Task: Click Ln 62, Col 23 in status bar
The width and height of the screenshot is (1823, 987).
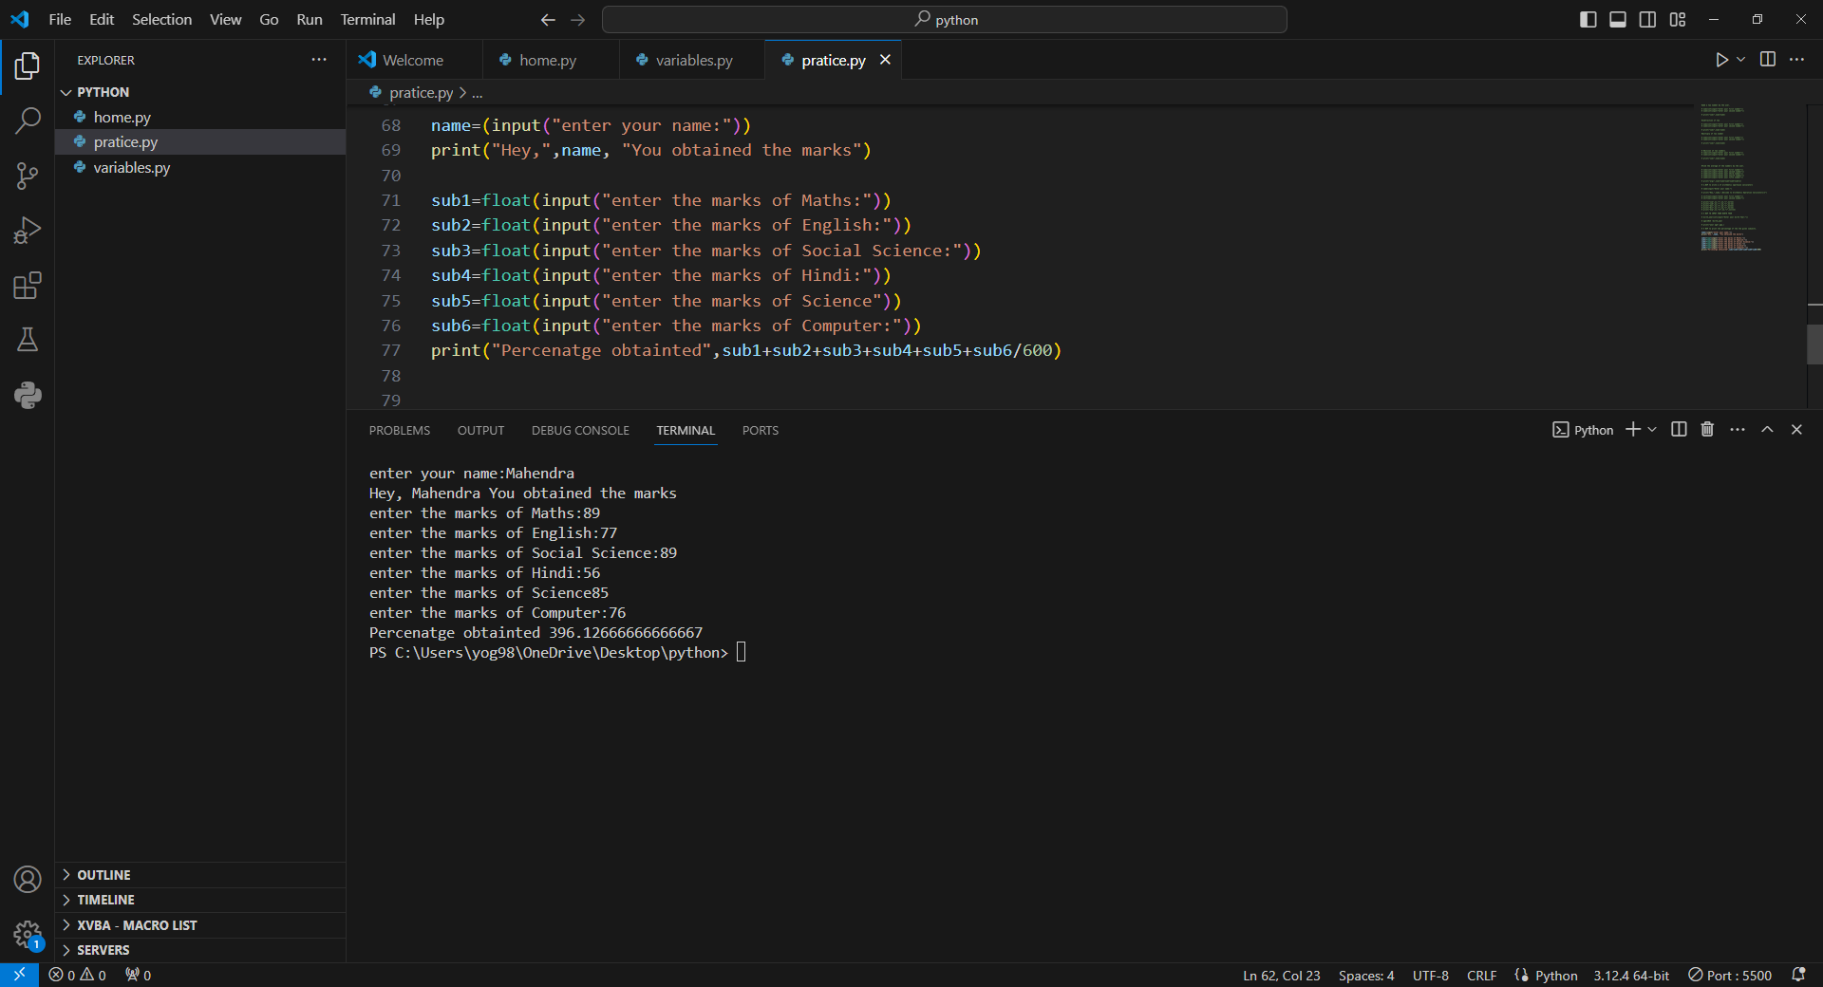Action: (x=1282, y=976)
